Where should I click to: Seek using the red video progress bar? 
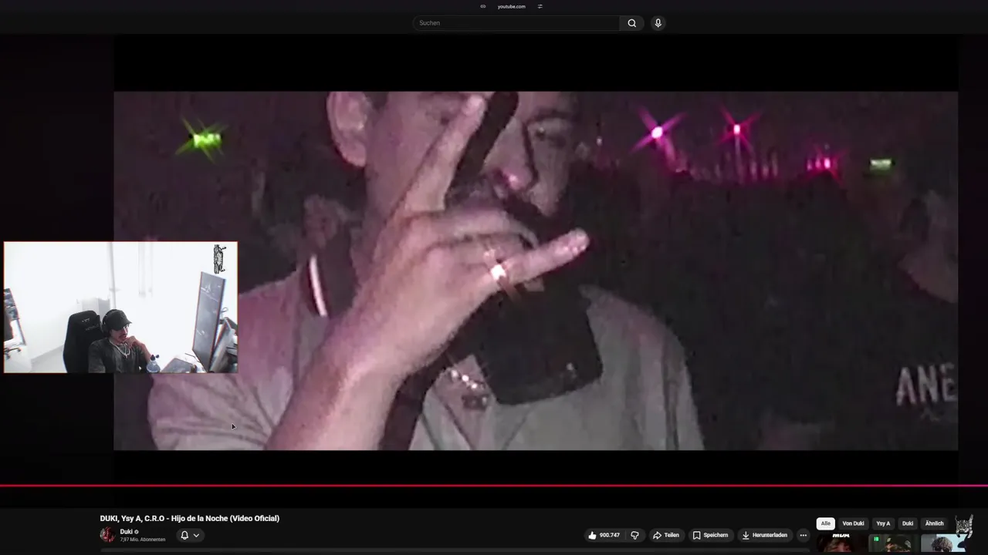coord(494,486)
